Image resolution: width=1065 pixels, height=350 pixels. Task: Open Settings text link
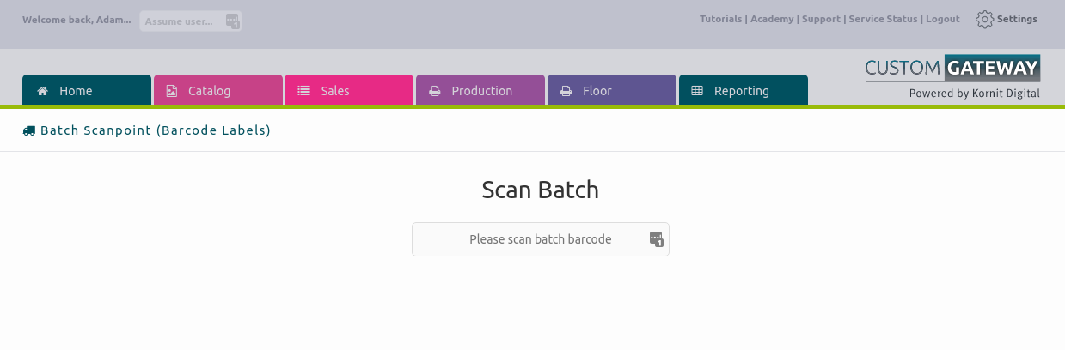1017,19
